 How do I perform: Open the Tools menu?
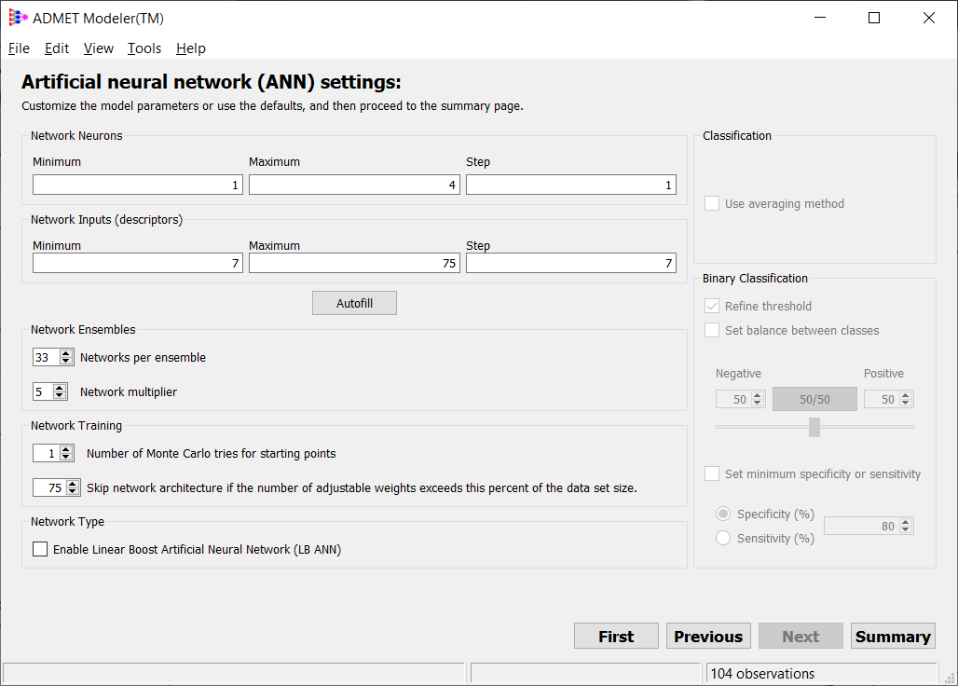coord(144,48)
